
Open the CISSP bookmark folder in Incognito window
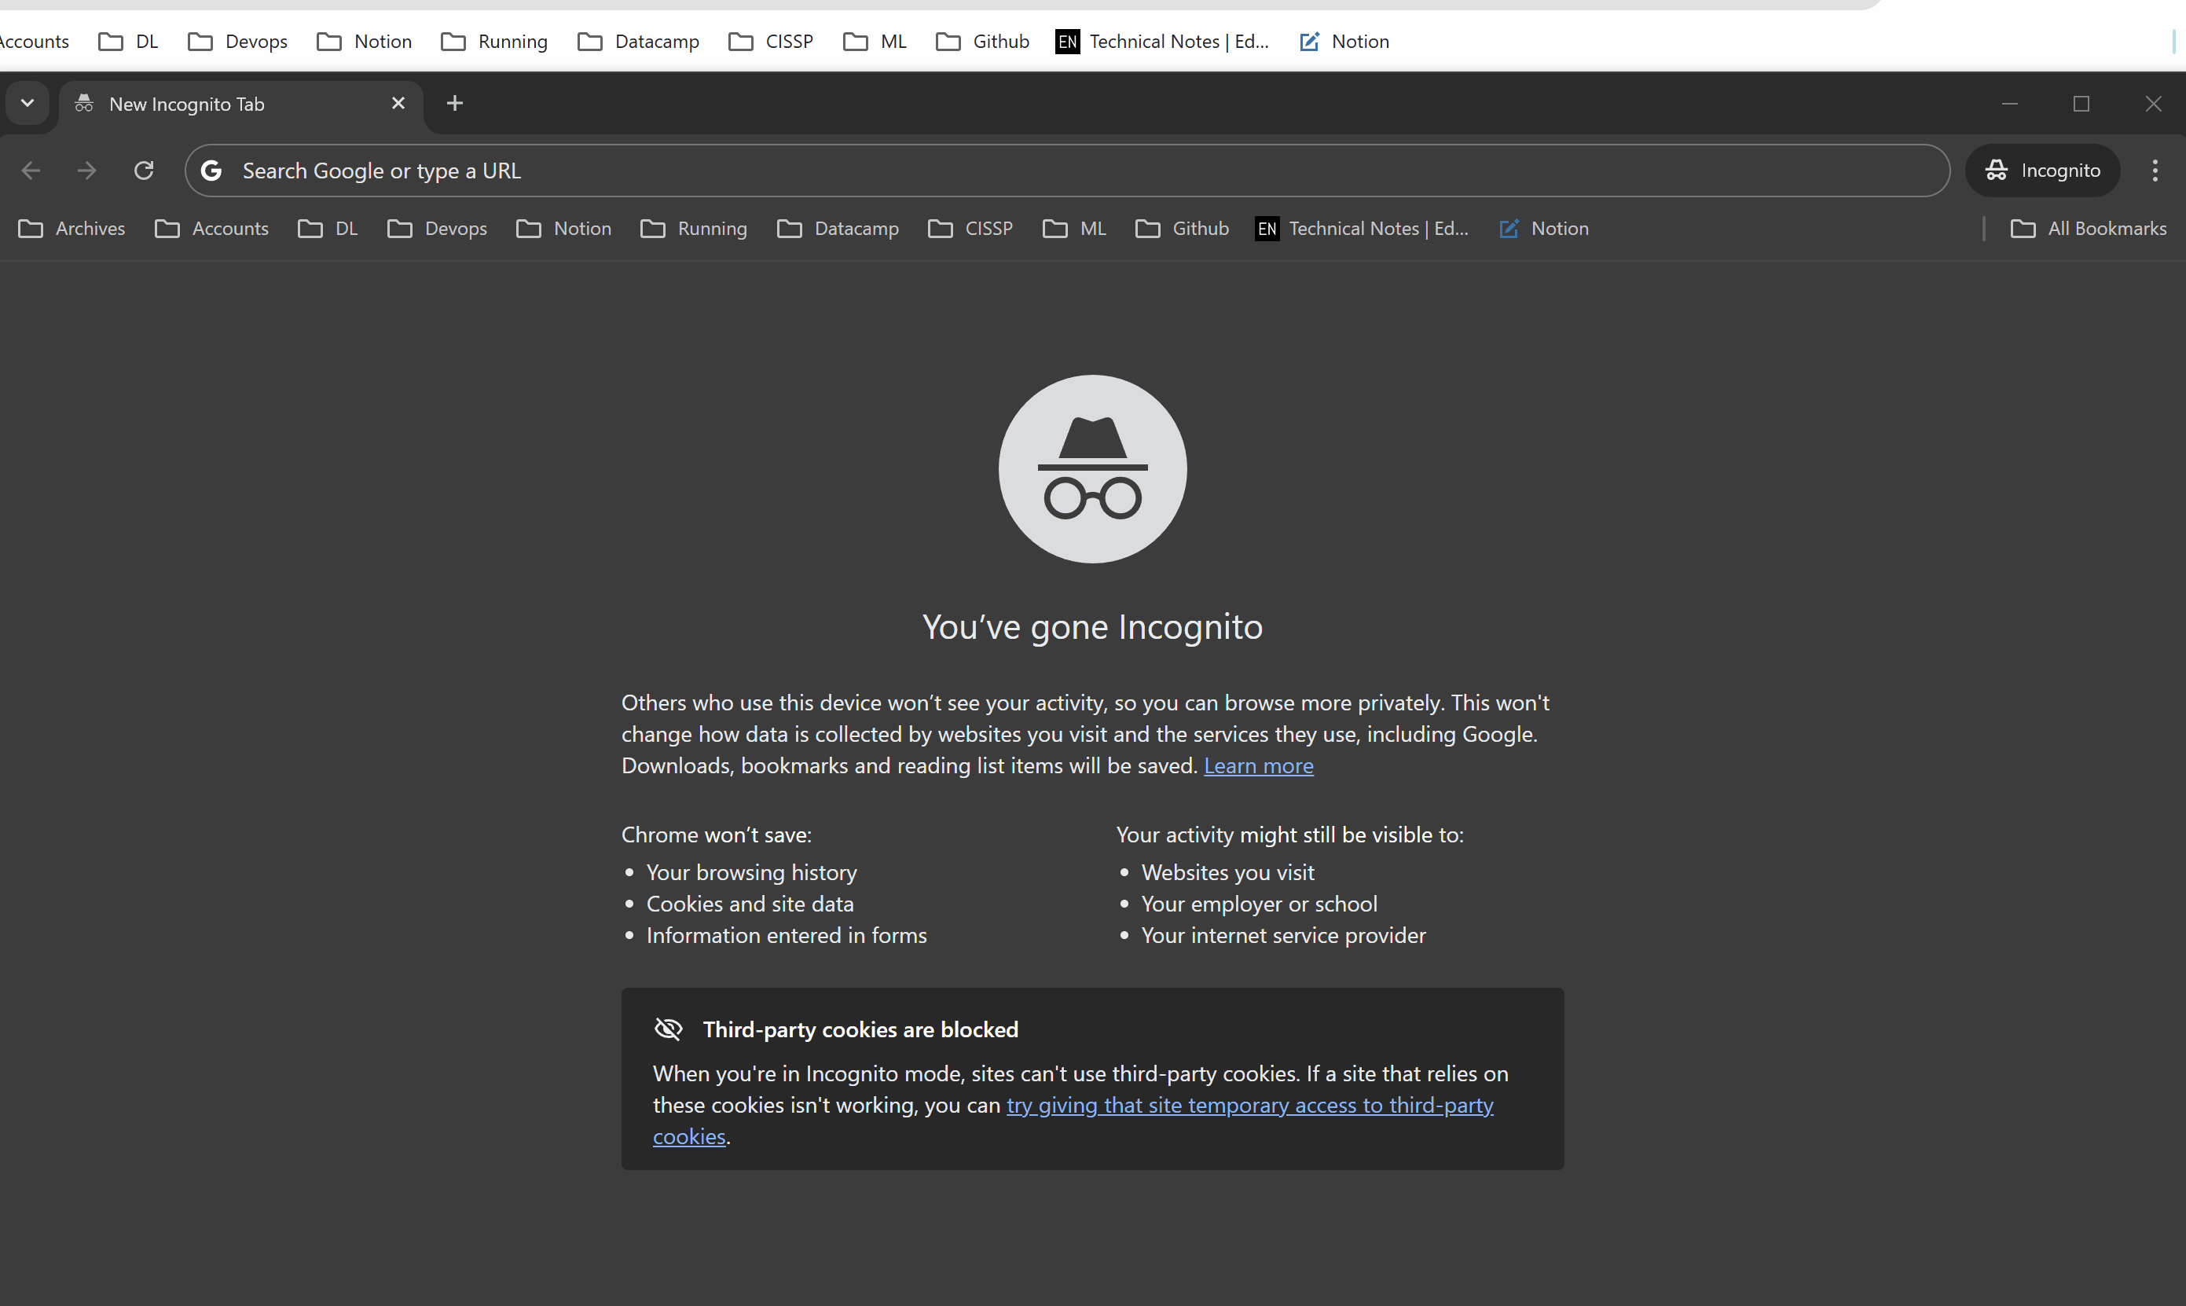coord(970,229)
